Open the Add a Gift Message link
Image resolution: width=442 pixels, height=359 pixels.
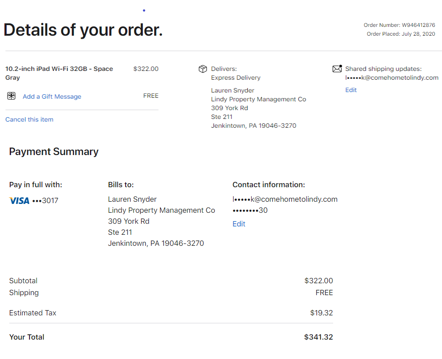(x=52, y=96)
